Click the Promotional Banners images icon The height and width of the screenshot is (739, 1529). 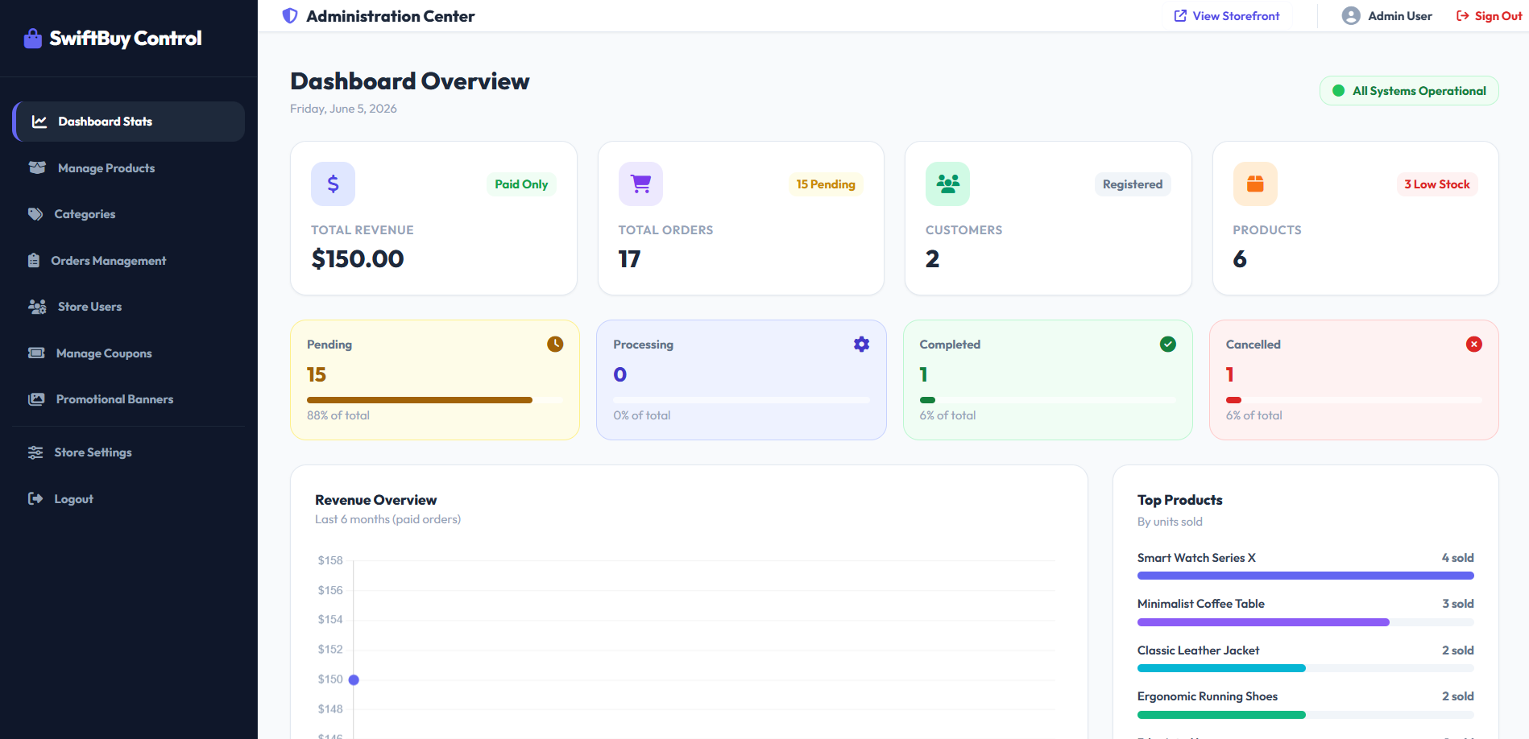tap(36, 399)
